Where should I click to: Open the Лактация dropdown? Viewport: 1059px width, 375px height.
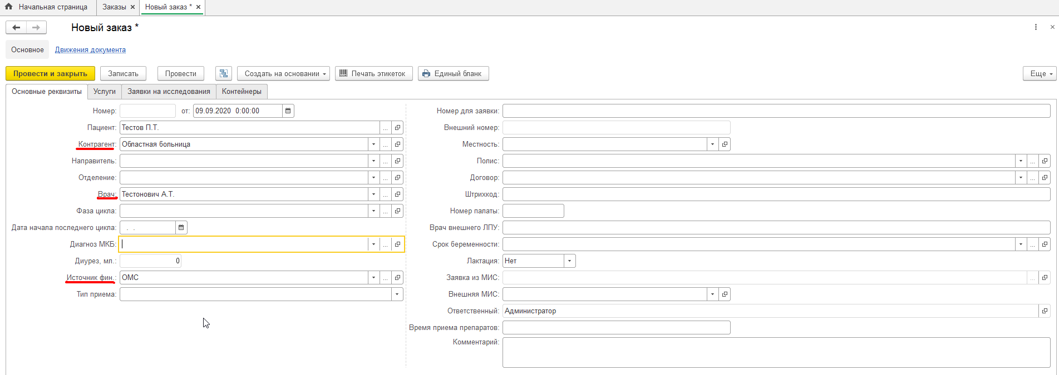[x=569, y=261]
